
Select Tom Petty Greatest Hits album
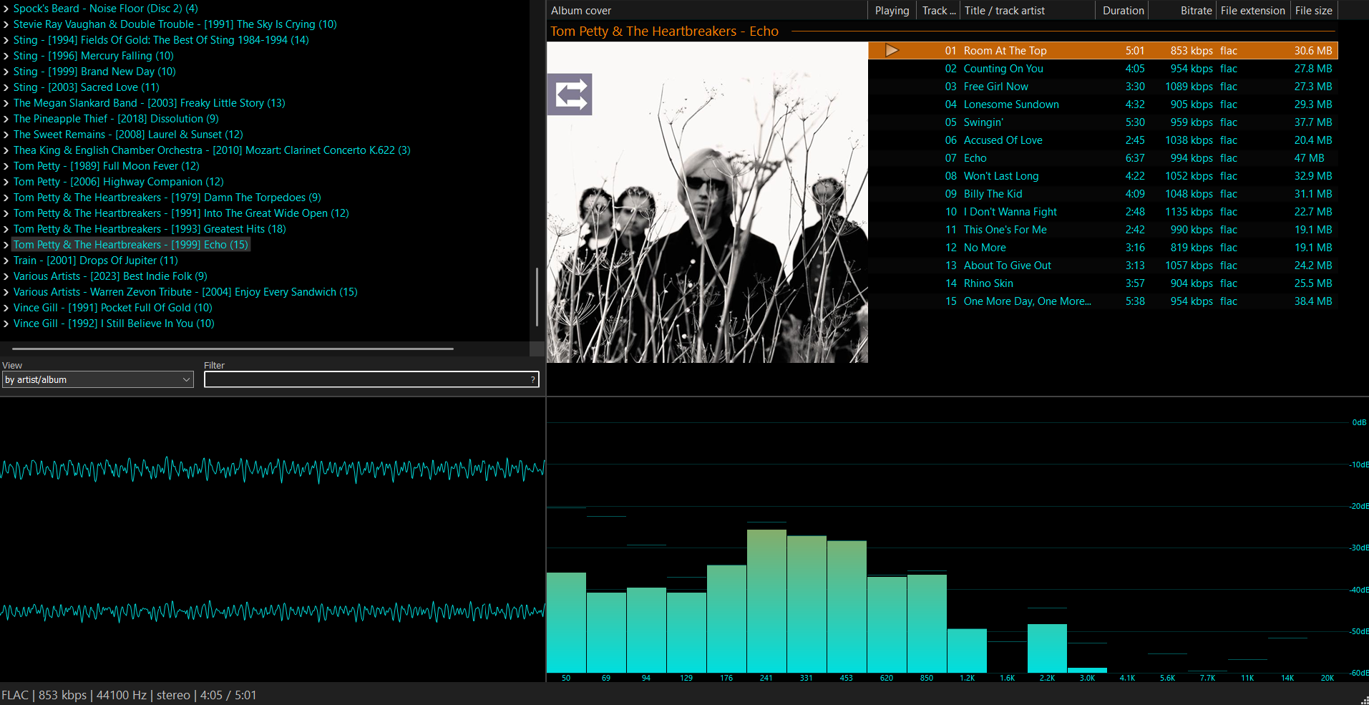point(150,229)
